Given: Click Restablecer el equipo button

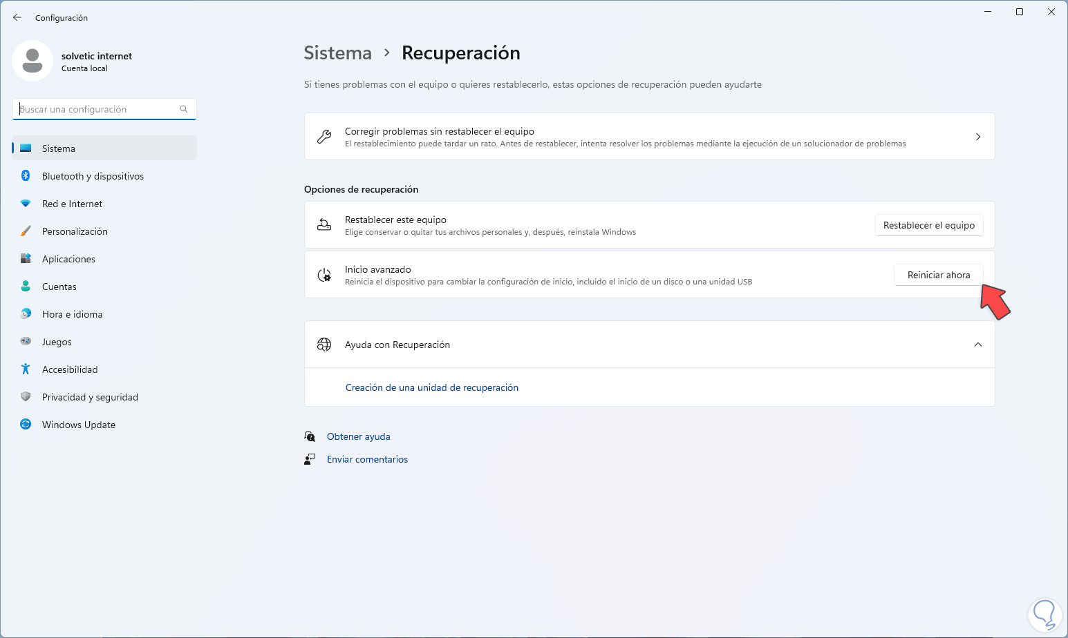Looking at the screenshot, I should [928, 225].
